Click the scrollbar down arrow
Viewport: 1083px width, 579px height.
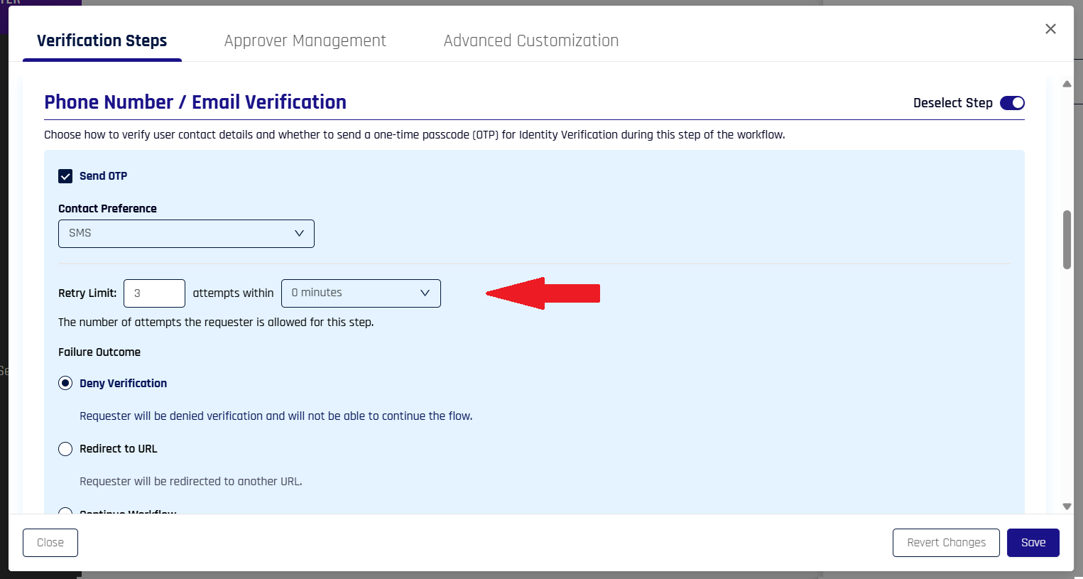(x=1067, y=507)
